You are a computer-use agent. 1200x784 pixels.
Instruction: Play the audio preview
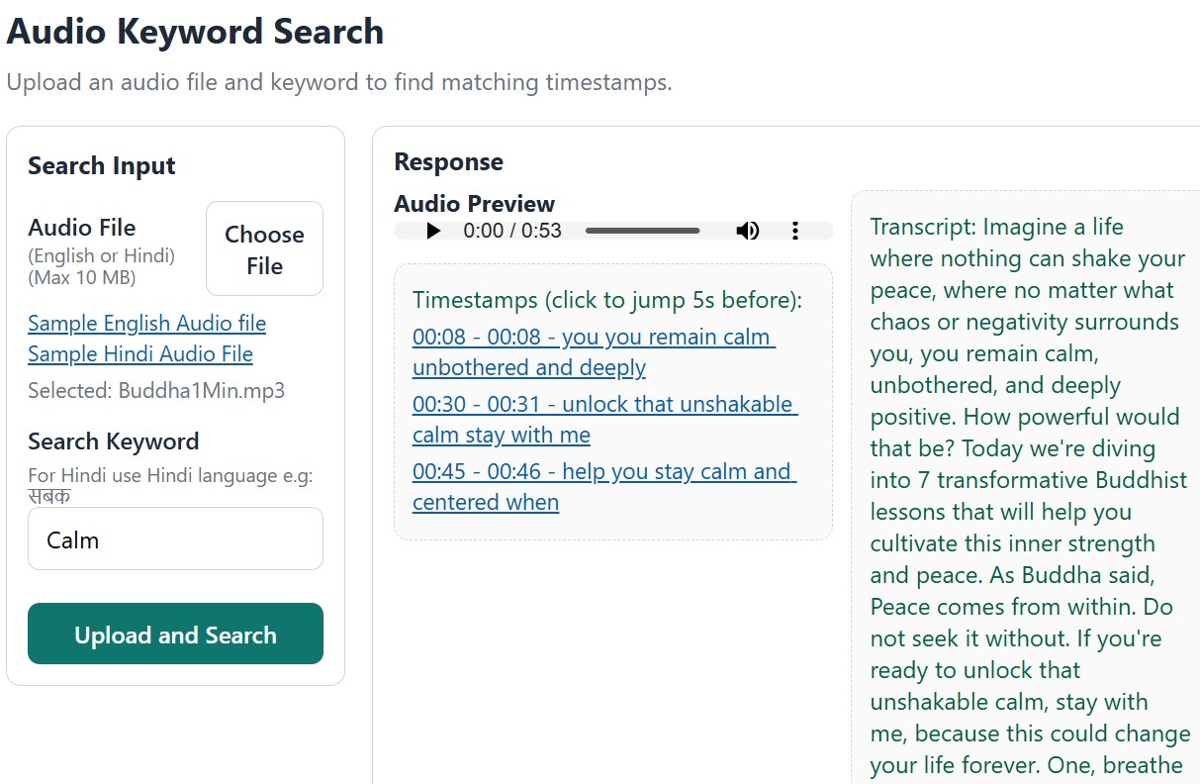[433, 230]
